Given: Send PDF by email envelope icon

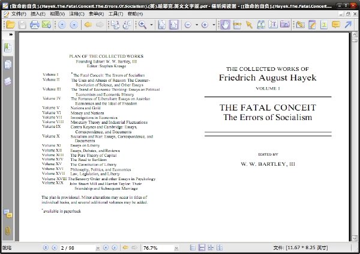Looking at the screenshot, I should coord(47,25).
